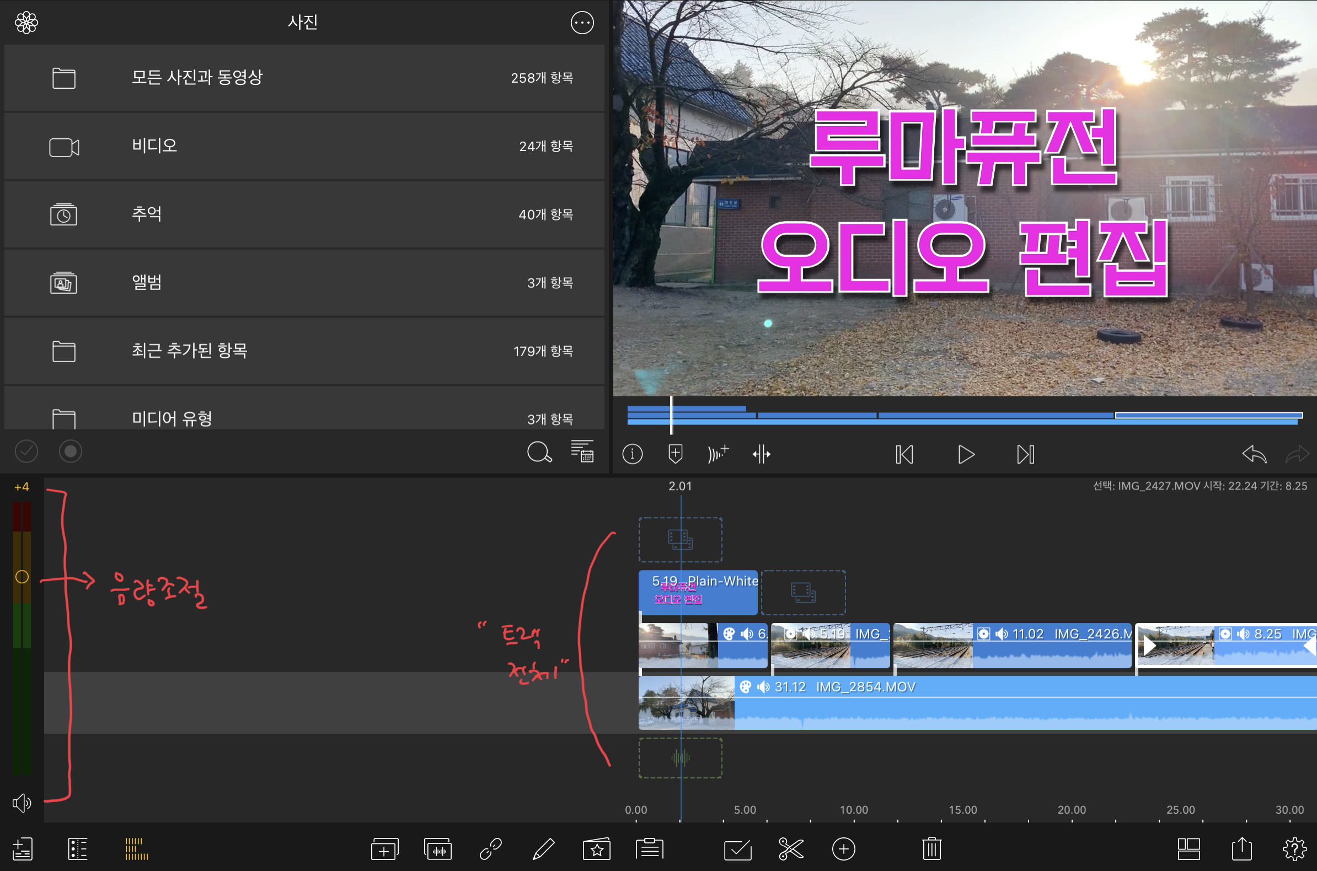Screen dimensions: 1317x871
Task: Open the 비디오 folder
Action: (x=304, y=146)
